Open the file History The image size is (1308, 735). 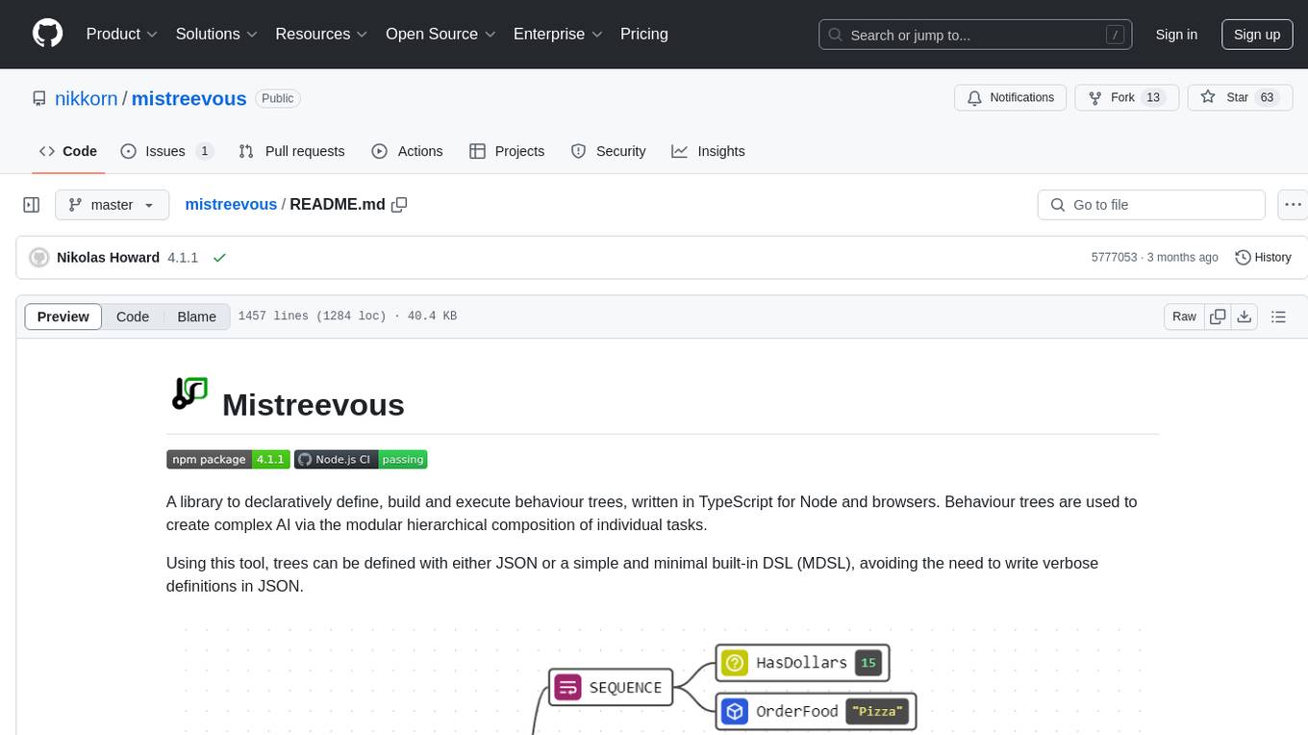click(1263, 258)
